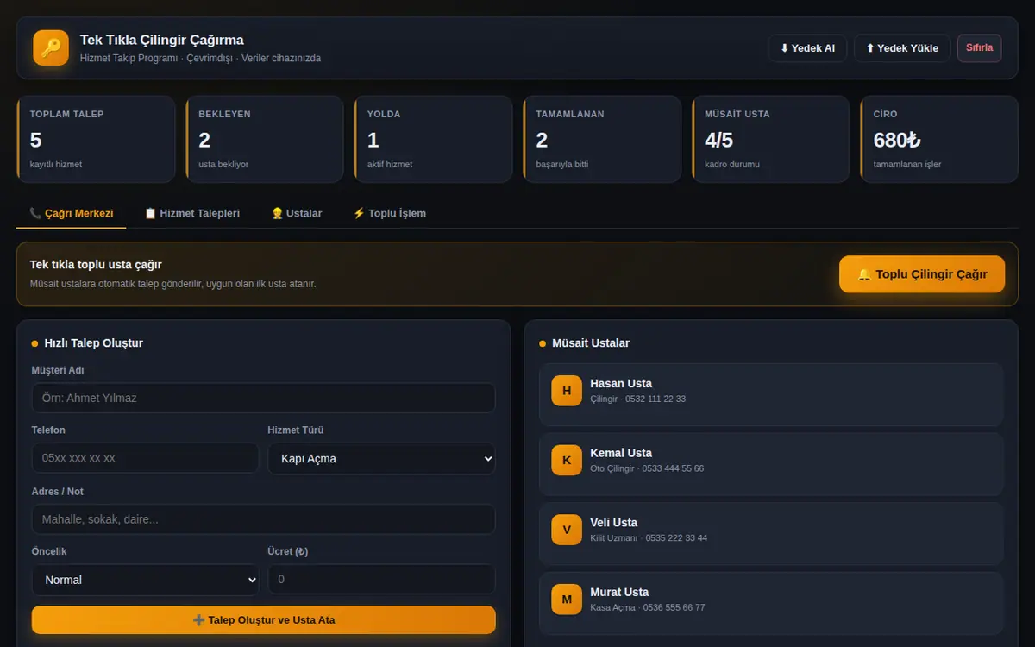Viewport: 1035px width, 647px height.
Task: Click Kemal Usta's K avatar badge
Action: [567, 460]
